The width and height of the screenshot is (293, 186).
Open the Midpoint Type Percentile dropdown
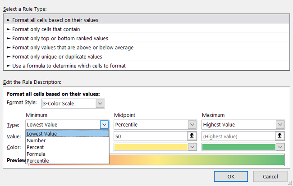click(x=192, y=125)
